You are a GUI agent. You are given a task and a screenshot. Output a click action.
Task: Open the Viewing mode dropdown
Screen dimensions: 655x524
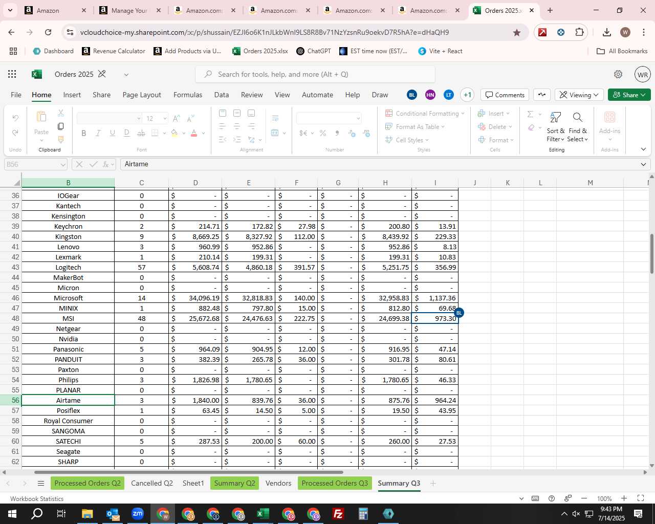(579, 95)
